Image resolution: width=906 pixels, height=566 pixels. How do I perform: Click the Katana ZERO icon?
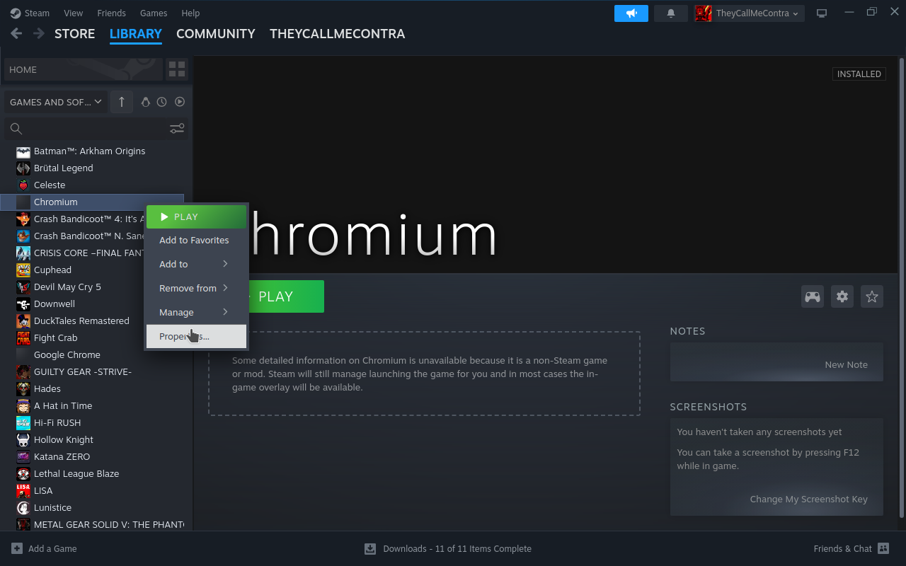point(23,456)
